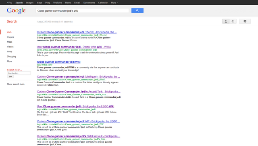This screenshot has height=146, width=258.
Task: Open Calendar from the top bar
Action: (103, 3)
